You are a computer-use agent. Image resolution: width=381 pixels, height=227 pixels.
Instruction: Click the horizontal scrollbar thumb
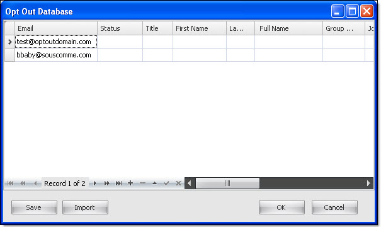tap(228, 183)
